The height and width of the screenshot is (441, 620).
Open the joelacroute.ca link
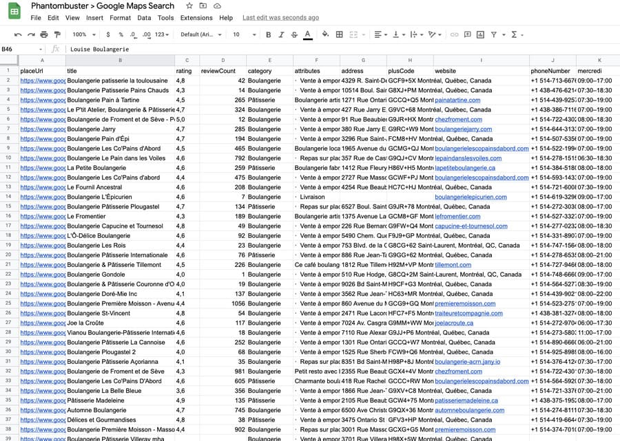point(454,323)
